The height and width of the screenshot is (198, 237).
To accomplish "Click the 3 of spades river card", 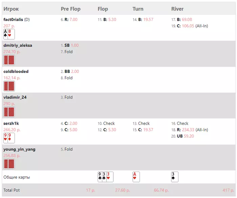I will (x=175, y=177).
